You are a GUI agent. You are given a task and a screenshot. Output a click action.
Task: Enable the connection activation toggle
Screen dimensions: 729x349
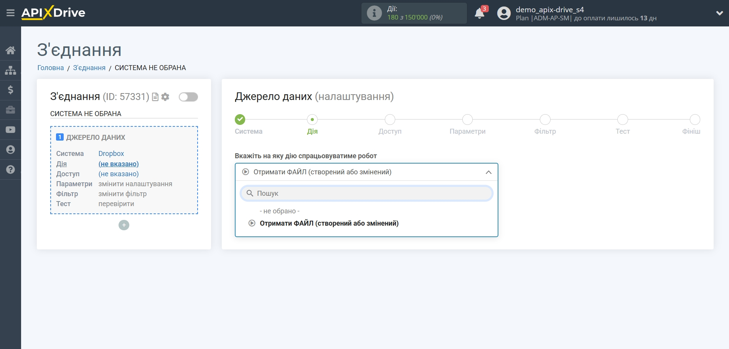188,97
